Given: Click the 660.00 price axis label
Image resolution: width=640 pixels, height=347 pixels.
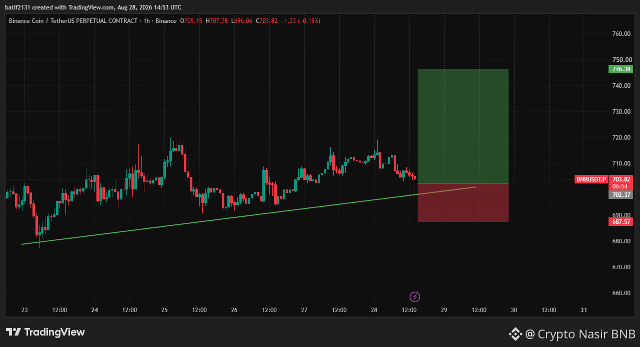Looking at the screenshot, I should [621, 293].
